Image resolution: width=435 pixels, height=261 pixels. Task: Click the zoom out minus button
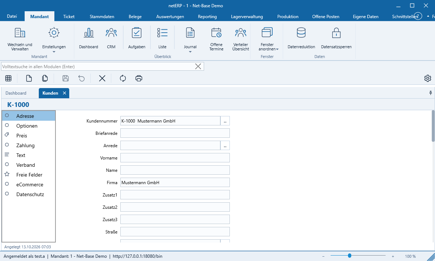[323, 256]
